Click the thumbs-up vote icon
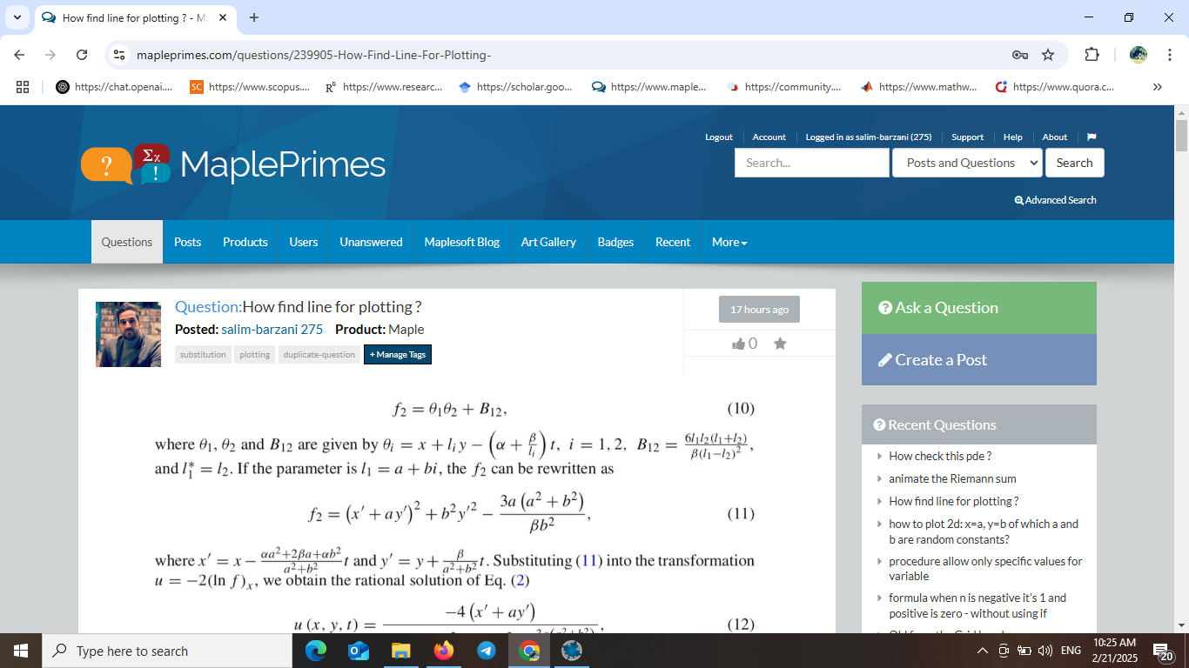 (x=739, y=344)
